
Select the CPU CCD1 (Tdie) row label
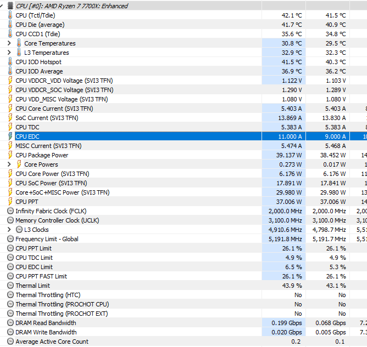(38, 34)
